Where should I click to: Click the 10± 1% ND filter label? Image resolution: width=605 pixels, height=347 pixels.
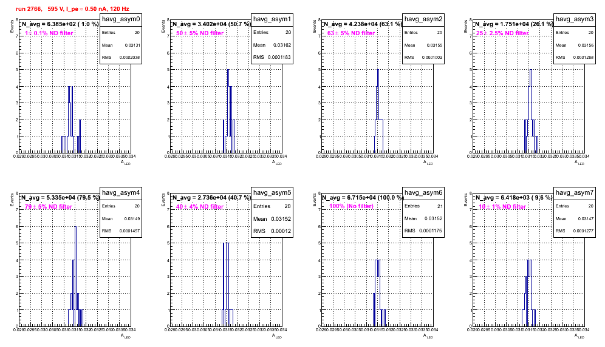[x=502, y=207]
